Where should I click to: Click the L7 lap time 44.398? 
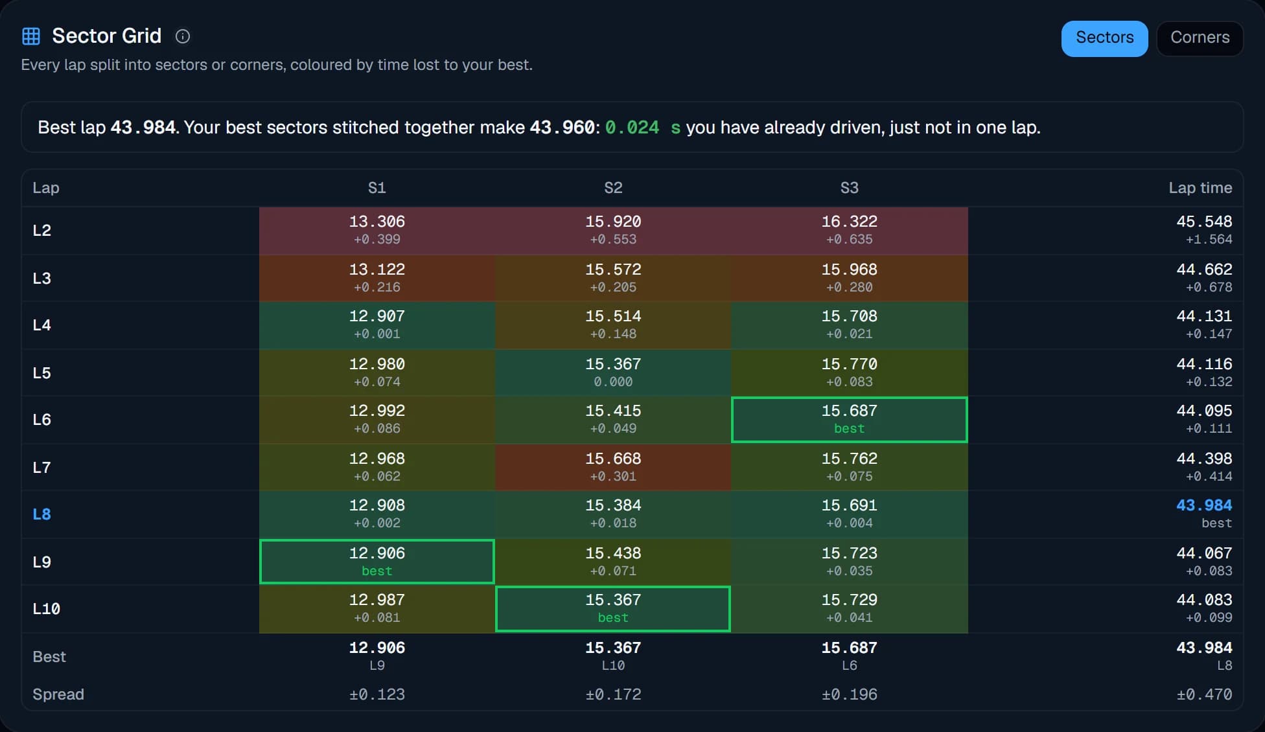pyautogui.click(x=1204, y=459)
